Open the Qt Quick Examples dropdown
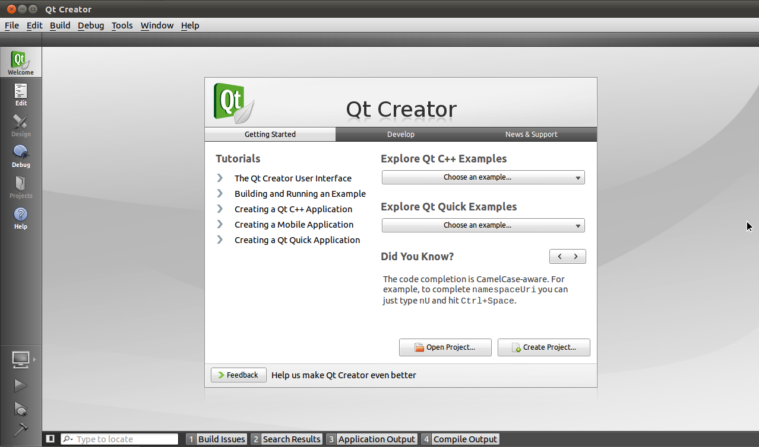Image resolution: width=759 pixels, height=447 pixels. (482, 225)
